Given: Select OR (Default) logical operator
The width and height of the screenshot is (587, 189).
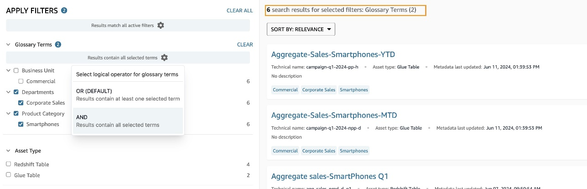Looking at the screenshot, I should (128, 94).
